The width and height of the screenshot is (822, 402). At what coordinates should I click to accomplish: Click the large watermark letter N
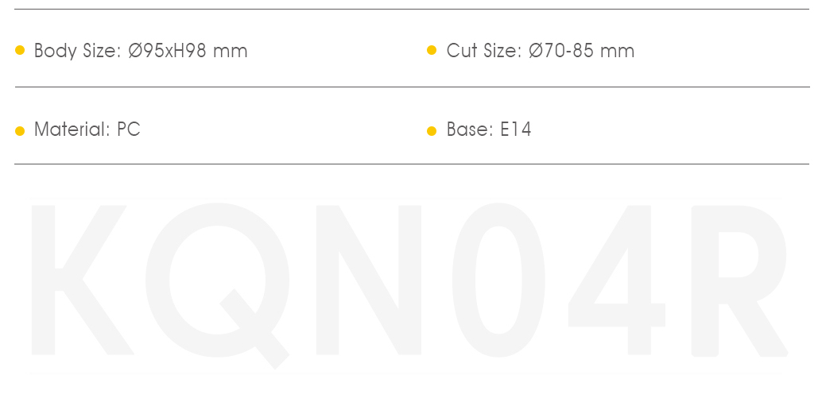point(369,280)
